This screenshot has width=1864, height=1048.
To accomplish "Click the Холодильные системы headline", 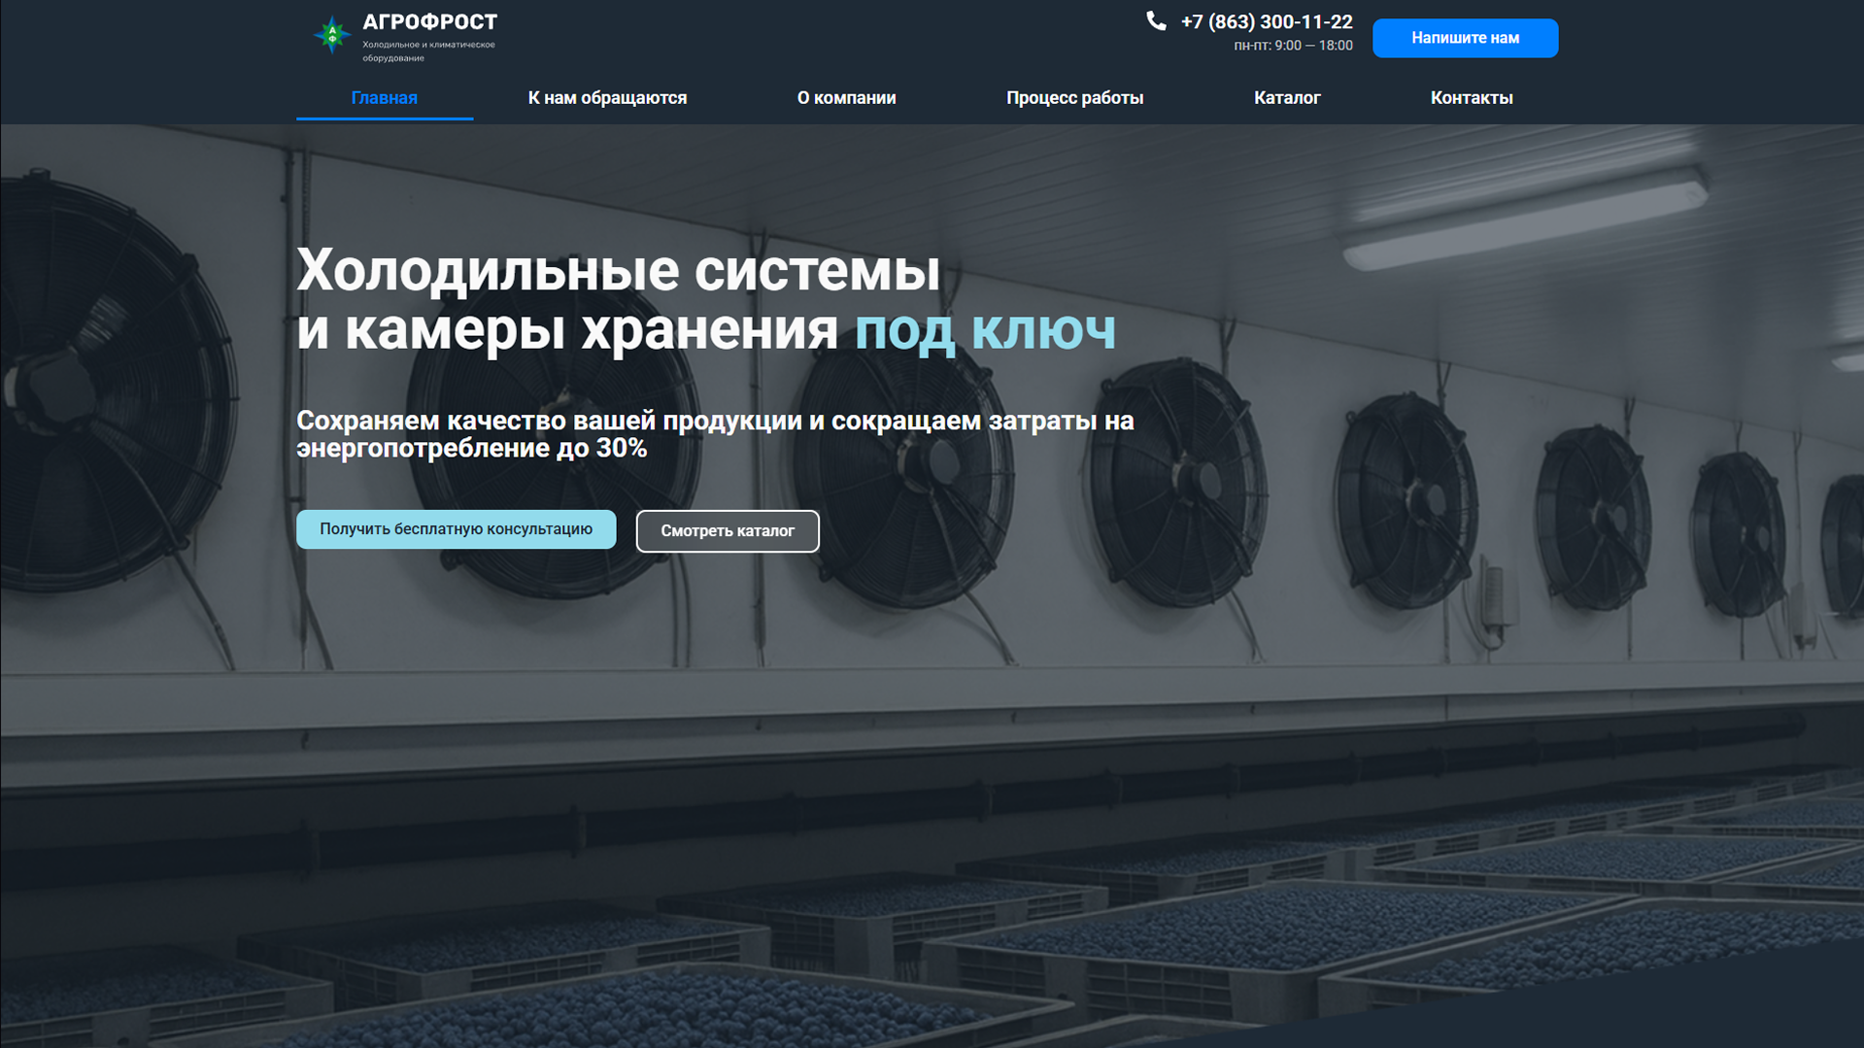I will click(618, 270).
